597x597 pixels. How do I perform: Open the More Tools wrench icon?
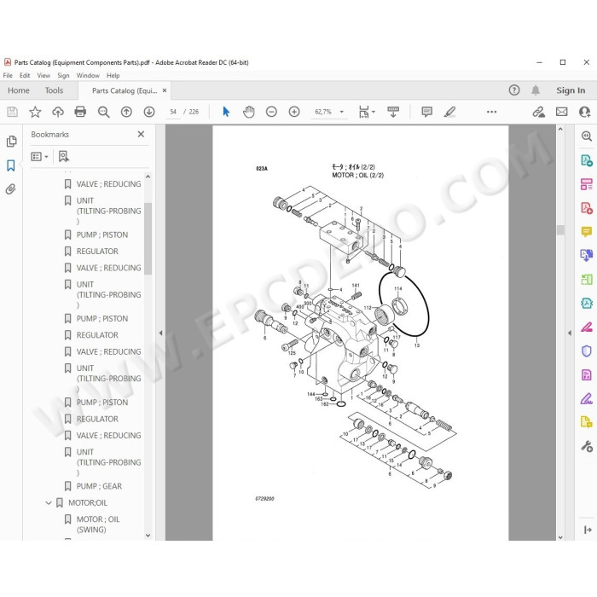click(587, 446)
